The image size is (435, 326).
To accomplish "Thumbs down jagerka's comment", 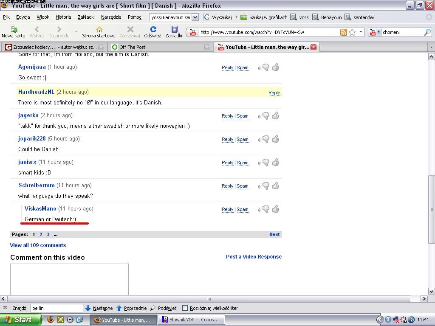I will pos(266,115).
